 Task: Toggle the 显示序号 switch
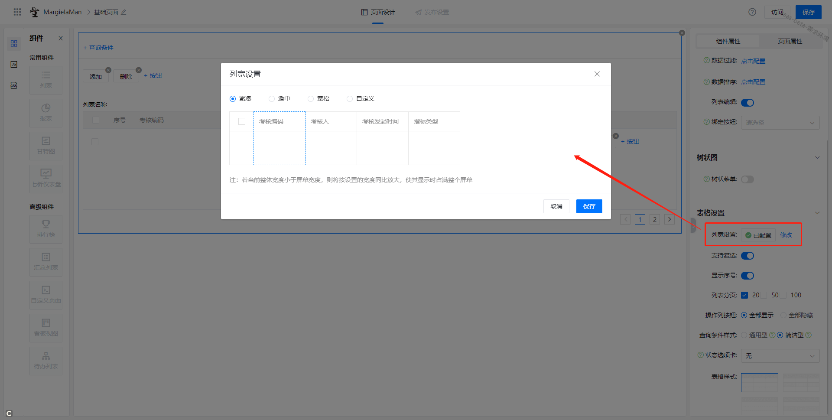coord(747,276)
